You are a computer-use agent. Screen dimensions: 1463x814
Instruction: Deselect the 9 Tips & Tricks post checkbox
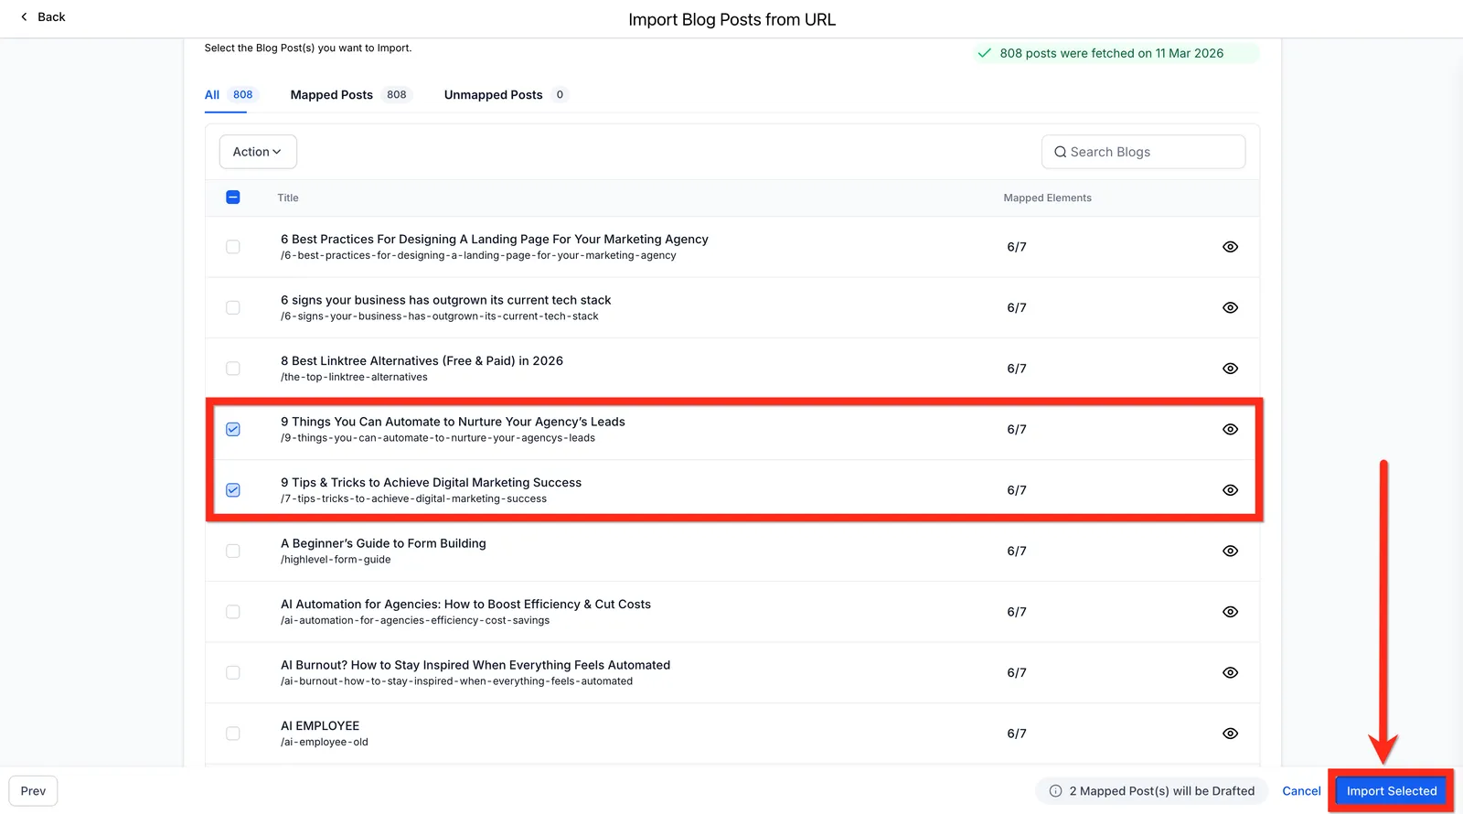coord(233,490)
